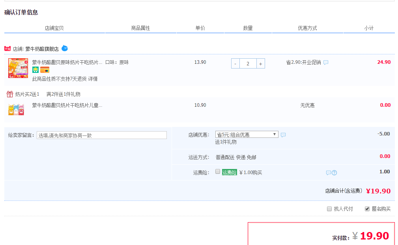This screenshot has width=398, height=245.
Task: Click the 优惠方式 column header
Action: [307, 28]
